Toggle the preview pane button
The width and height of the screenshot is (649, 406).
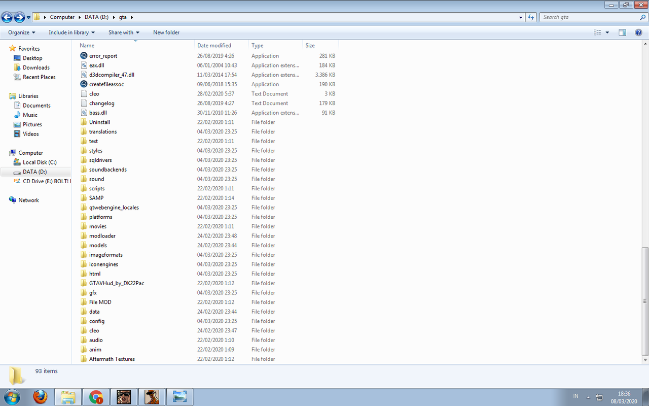622,32
